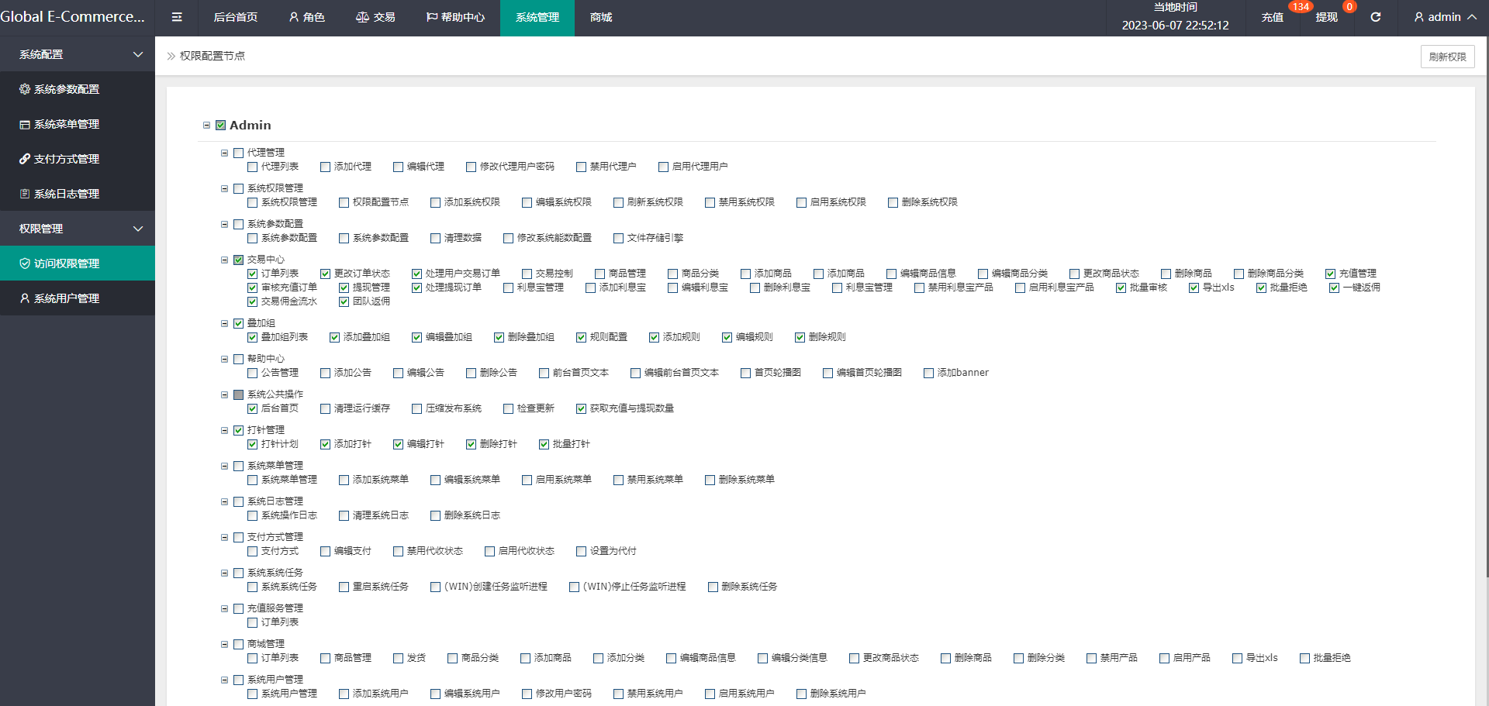Click the 系统日志管理 sidebar icon
1489x706 pixels.
25,194
